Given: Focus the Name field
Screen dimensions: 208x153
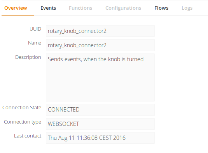Looking at the screenshot, I should 100,45.
